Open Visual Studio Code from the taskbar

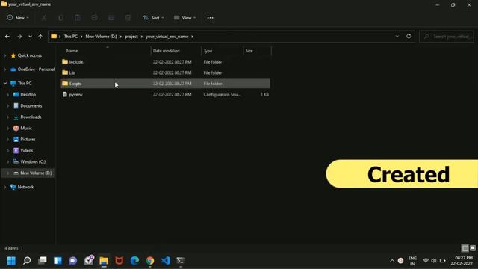(x=166, y=261)
